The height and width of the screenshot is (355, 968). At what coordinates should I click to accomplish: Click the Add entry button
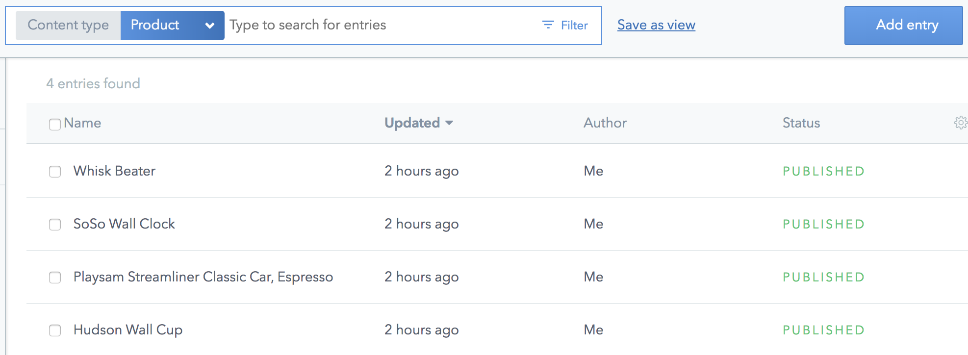coord(903,25)
